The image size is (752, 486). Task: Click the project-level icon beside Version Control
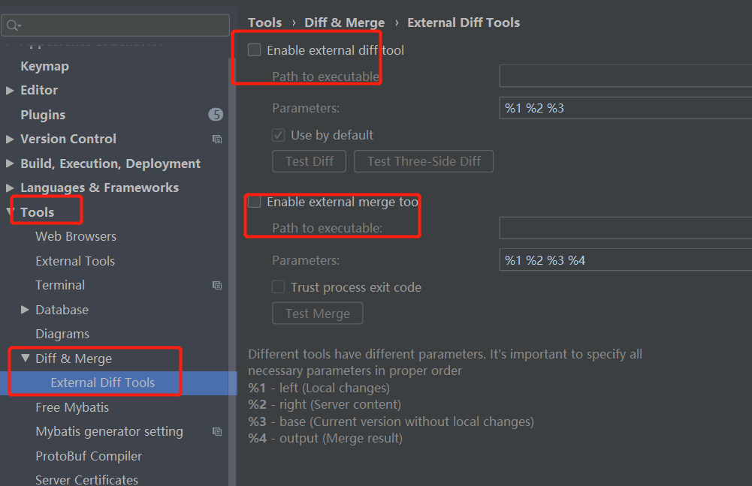click(217, 139)
